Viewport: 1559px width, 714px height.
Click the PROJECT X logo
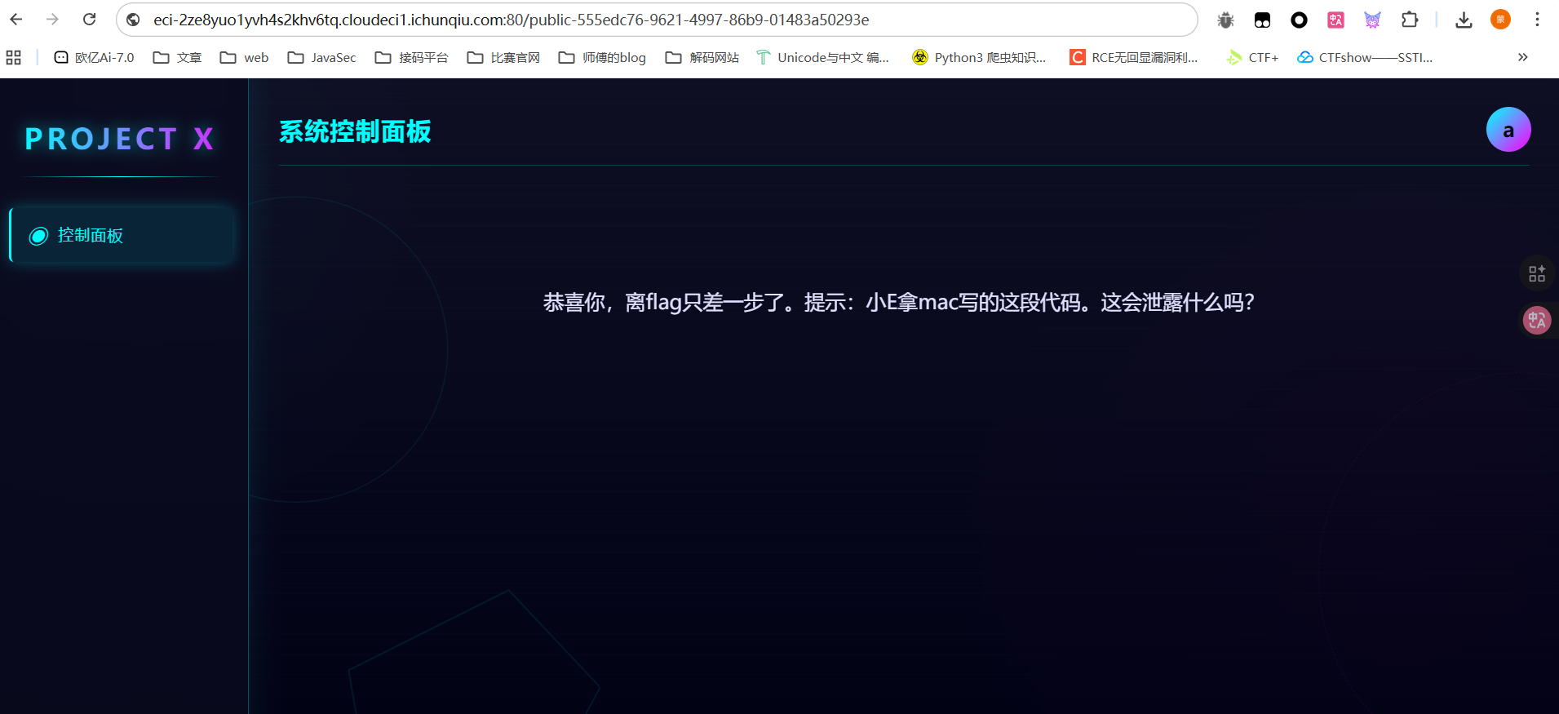coord(120,139)
